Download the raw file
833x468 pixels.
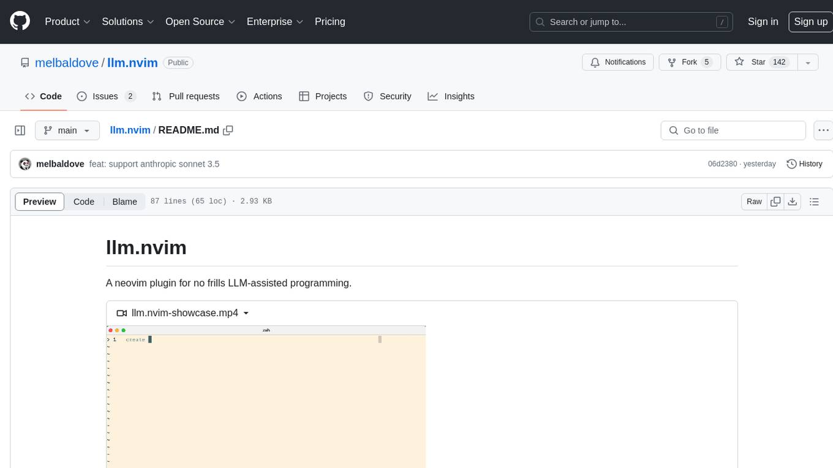pyautogui.click(x=793, y=202)
